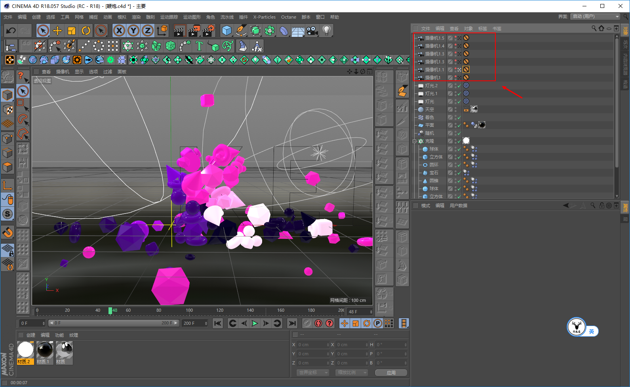Toggle the X axis lock
630x387 pixels.
tap(119, 31)
